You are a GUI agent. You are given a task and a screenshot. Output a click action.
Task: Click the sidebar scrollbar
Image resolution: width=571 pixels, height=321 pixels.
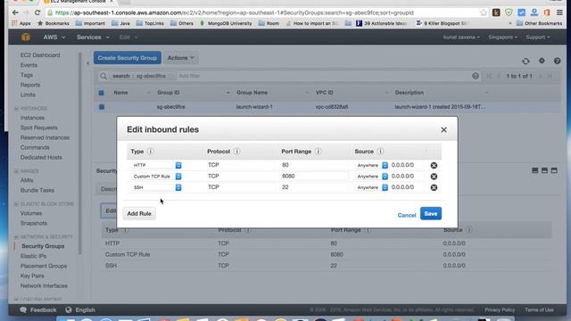[80, 152]
